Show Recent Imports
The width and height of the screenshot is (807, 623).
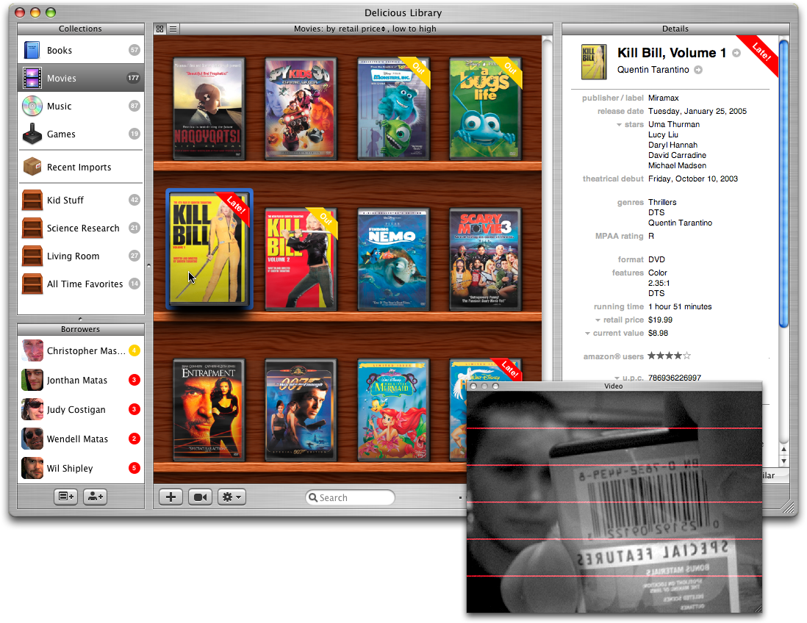[81, 167]
